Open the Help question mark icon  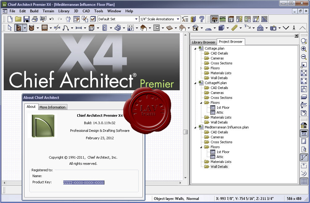tap(202, 19)
